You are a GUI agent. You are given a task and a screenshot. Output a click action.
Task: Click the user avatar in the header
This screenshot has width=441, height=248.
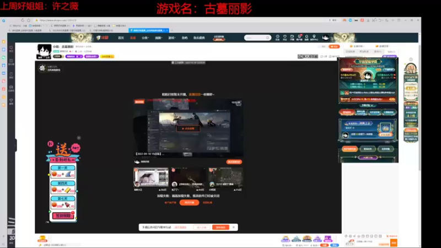click(326, 37)
